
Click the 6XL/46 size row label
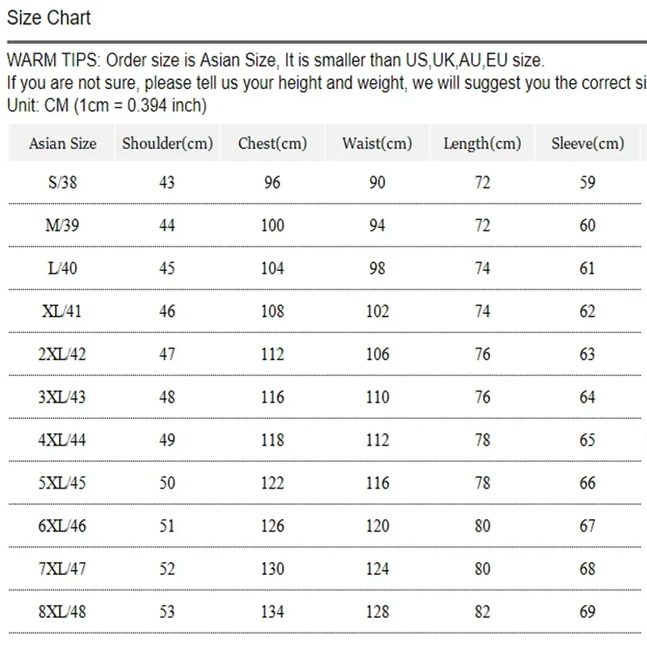[x=62, y=526]
